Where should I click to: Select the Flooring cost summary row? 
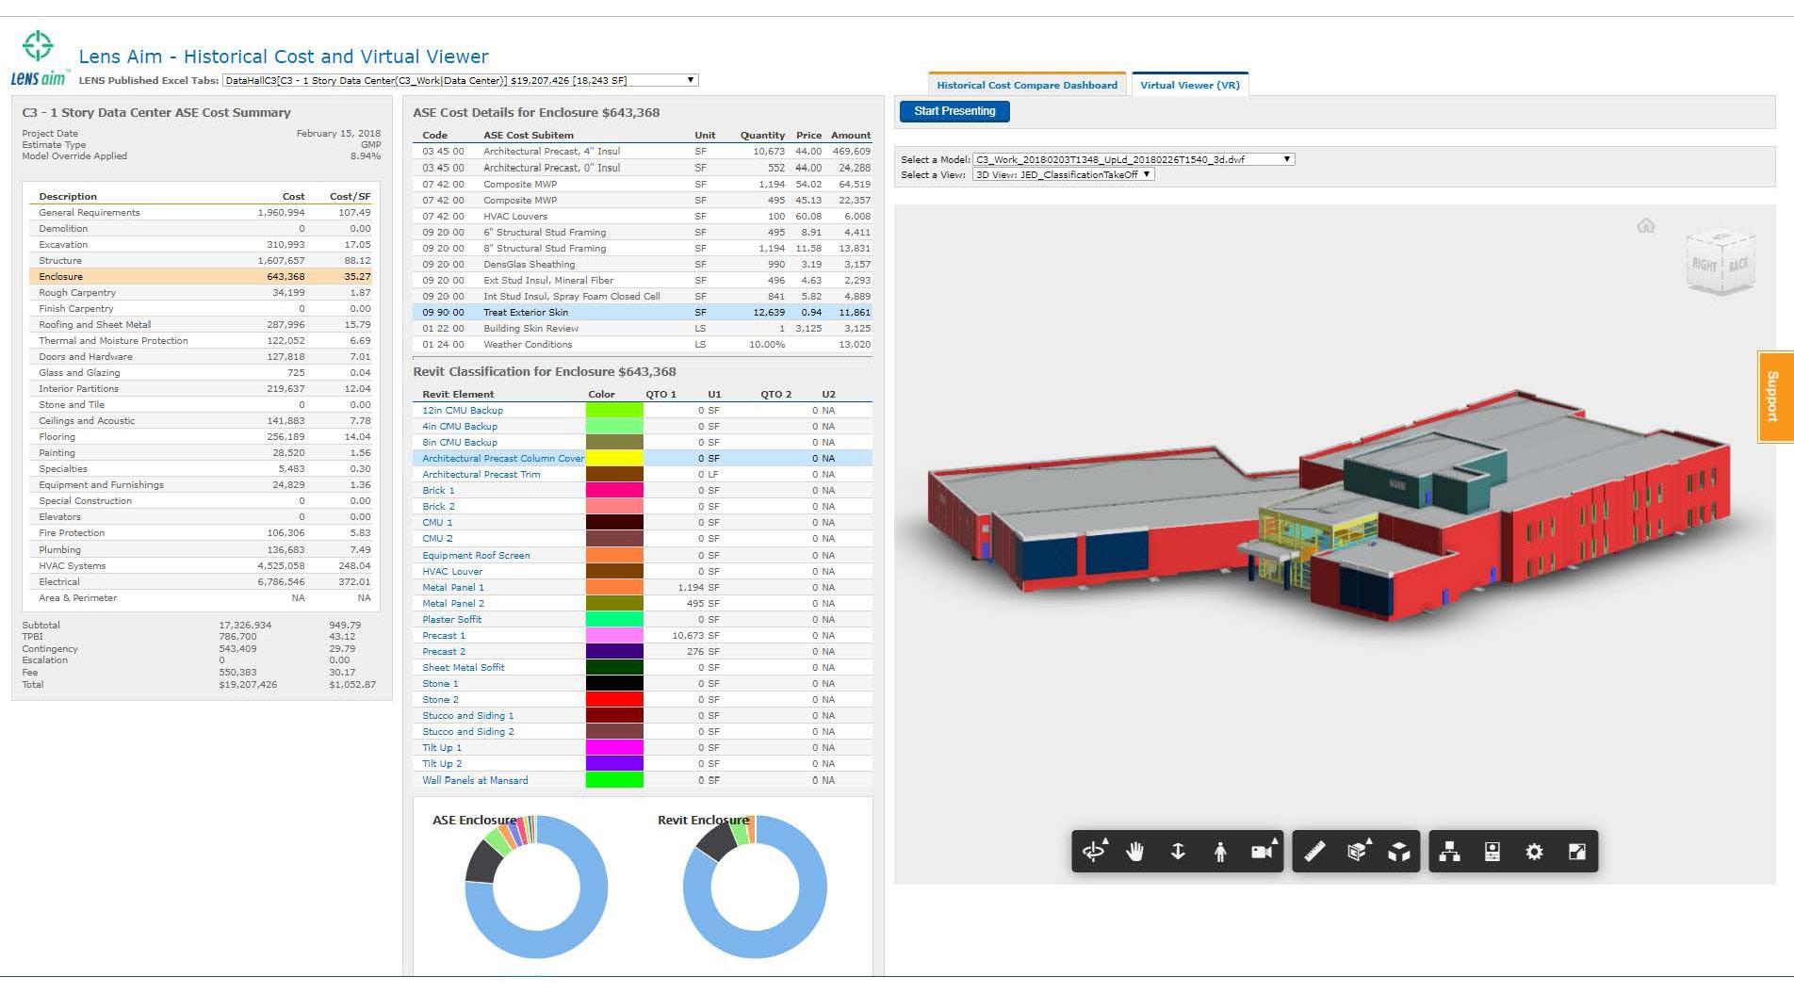tap(203, 437)
